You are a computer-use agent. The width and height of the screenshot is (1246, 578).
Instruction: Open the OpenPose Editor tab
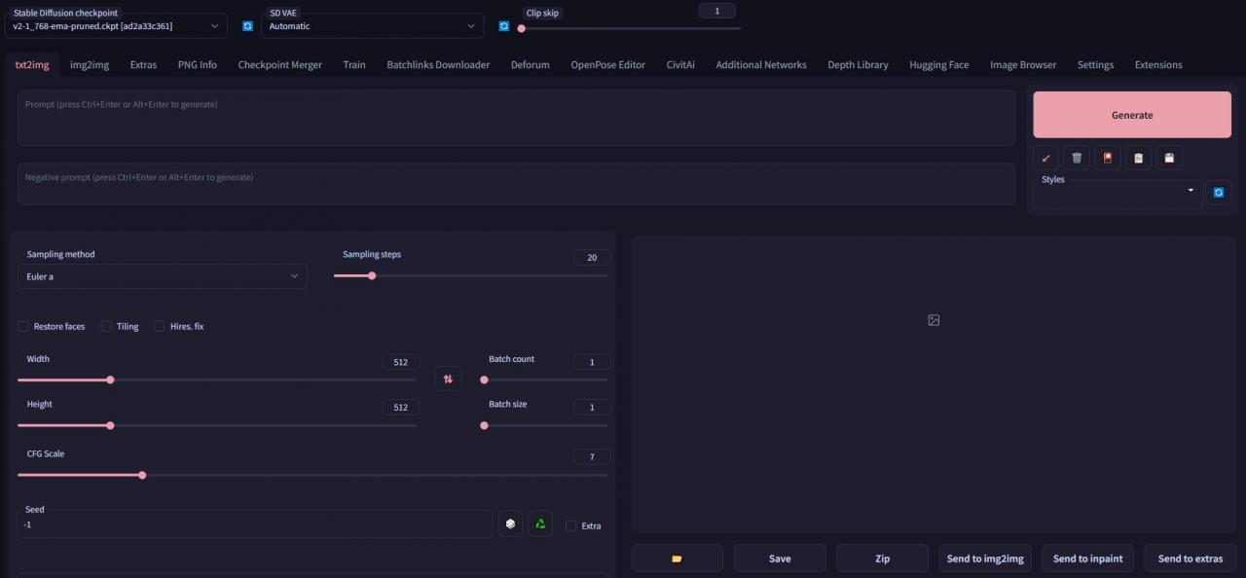[x=608, y=64]
